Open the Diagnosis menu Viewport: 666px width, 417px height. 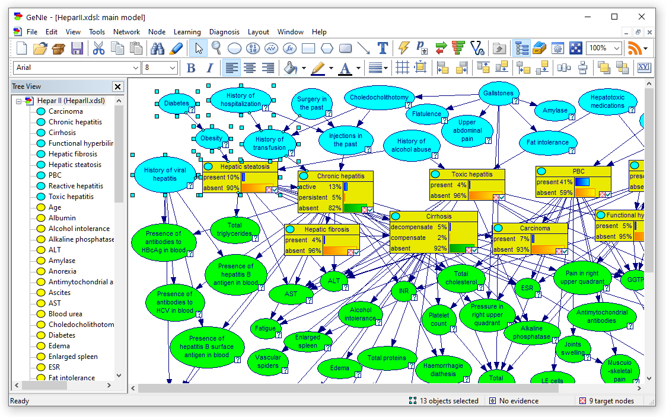224,32
